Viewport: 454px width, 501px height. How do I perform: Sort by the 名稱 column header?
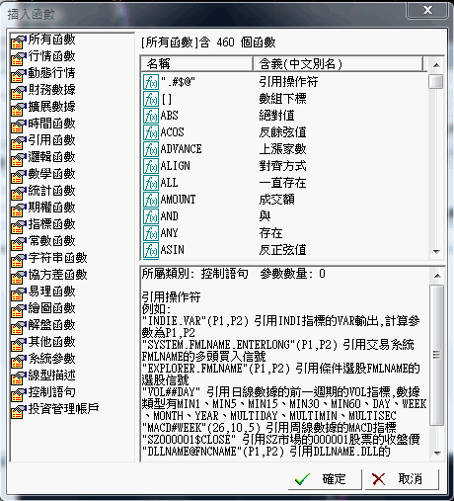coord(196,64)
